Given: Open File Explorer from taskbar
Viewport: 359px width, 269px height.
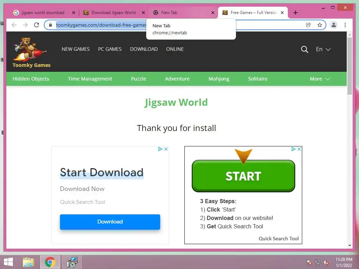Looking at the screenshot, I should [x=29, y=262].
